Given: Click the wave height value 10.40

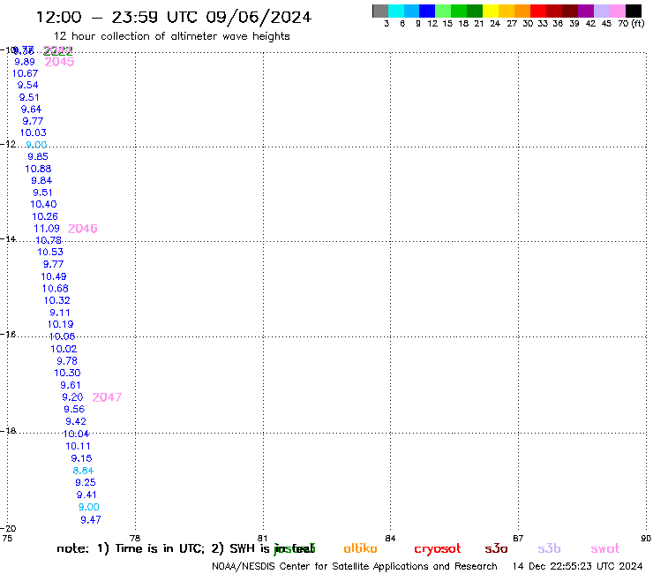Looking at the screenshot, I should pos(44,204).
